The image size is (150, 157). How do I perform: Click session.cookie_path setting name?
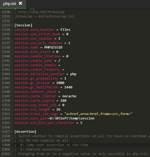[x=33, y=61]
